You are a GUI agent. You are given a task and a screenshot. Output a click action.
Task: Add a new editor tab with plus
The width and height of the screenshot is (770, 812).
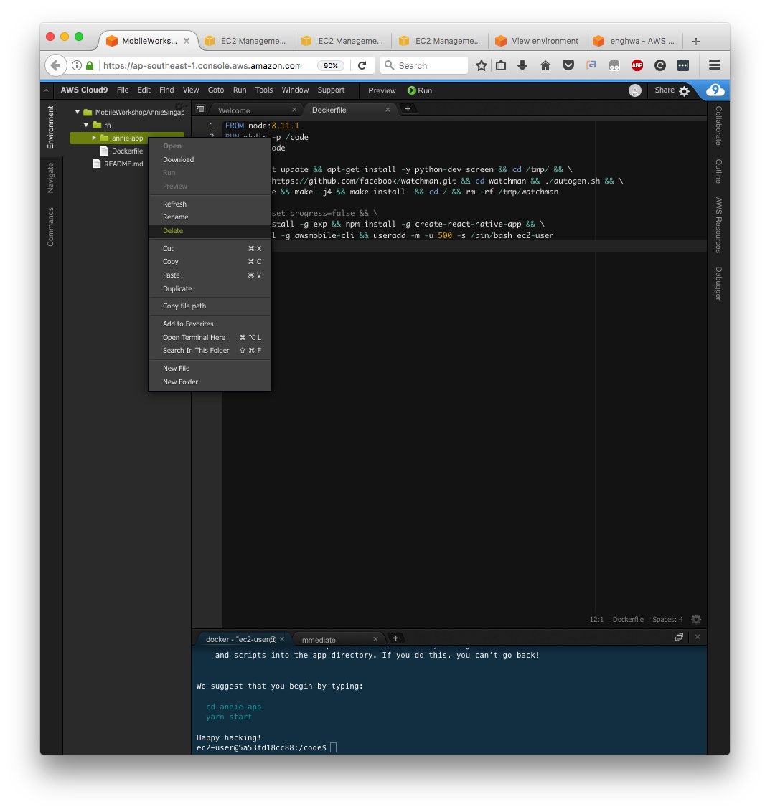coord(408,109)
